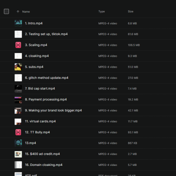Select file name 11. virtual cards.mp4
The height and width of the screenshot is (176, 176).
[40, 121]
